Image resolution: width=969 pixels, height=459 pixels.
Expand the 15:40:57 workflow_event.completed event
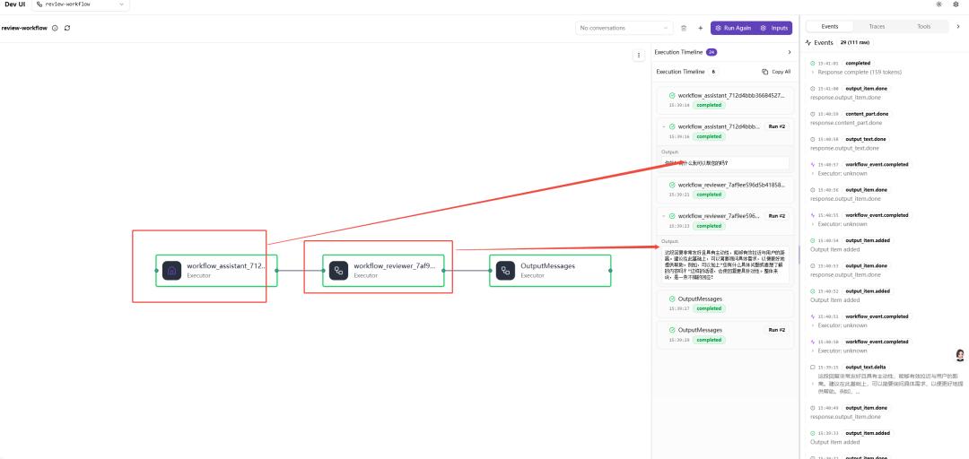812,174
